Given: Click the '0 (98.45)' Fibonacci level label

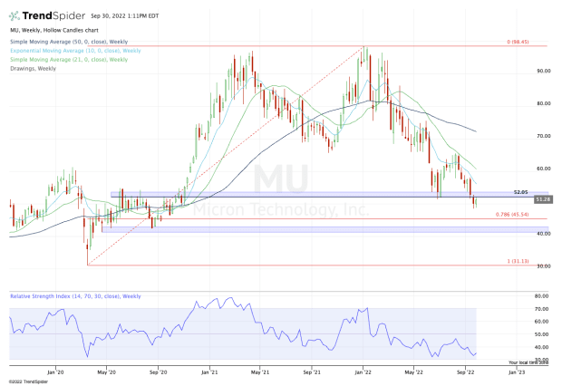Looking at the screenshot, I should (518, 42).
